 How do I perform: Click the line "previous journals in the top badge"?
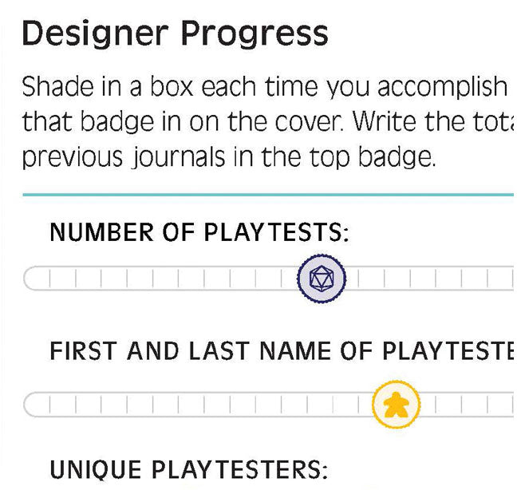(229, 156)
